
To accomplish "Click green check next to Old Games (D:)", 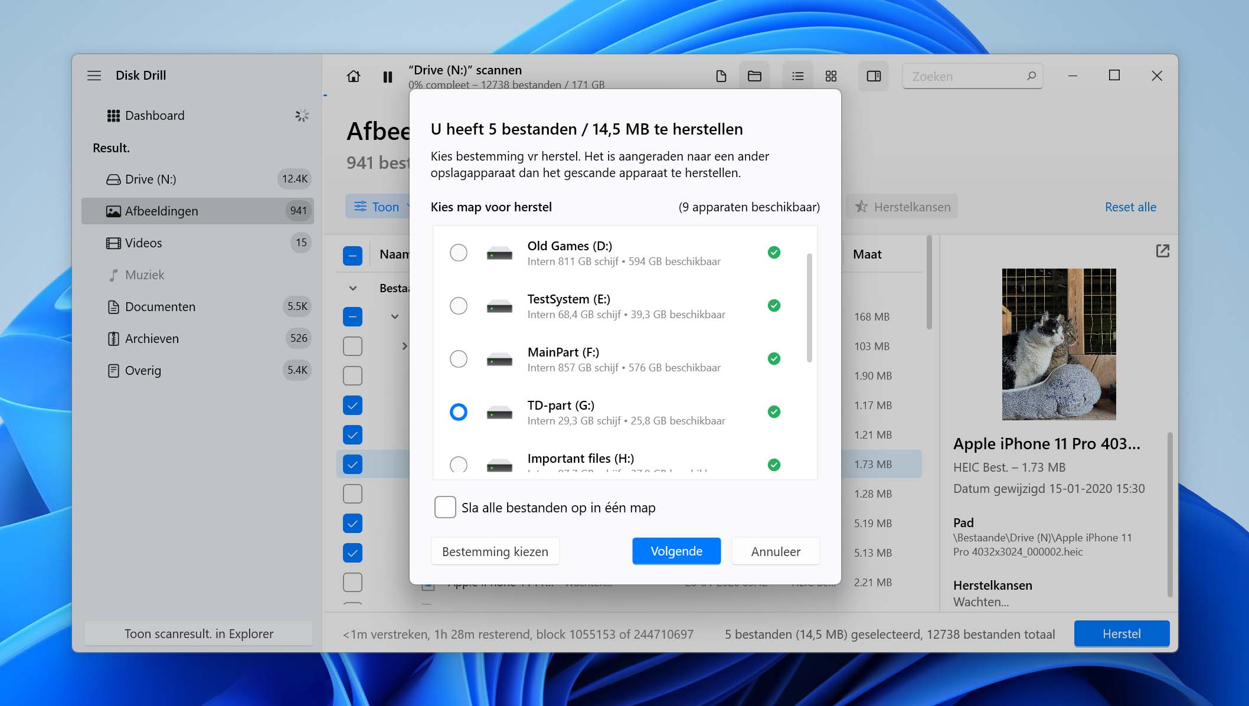I will (774, 253).
